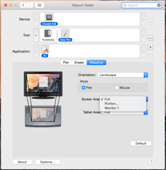166x170 pixels.
Task: Show all preferences grid icon
Action: [x=39, y=5]
